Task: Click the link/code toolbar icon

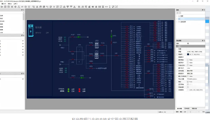Action: pyautogui.click(x=22, y=7)
